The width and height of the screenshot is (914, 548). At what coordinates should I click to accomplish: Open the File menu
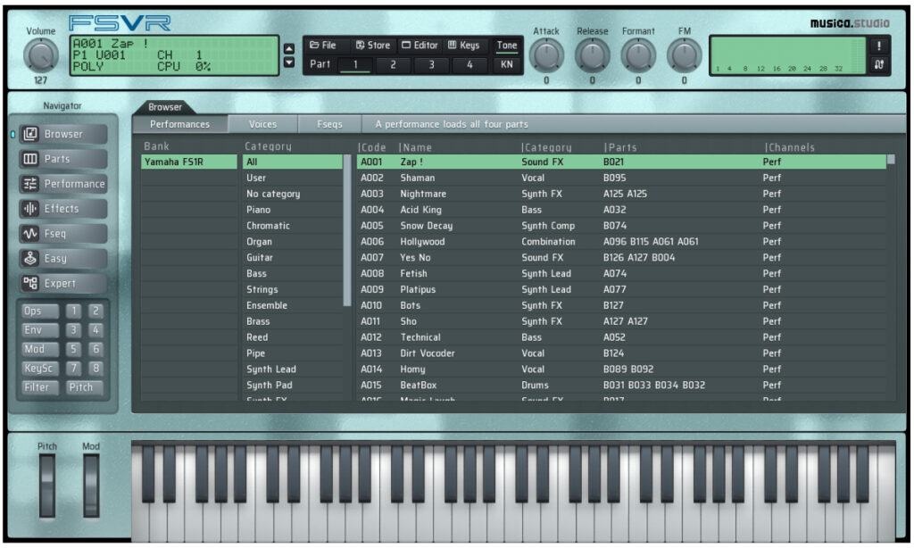(x=323, y=45)
